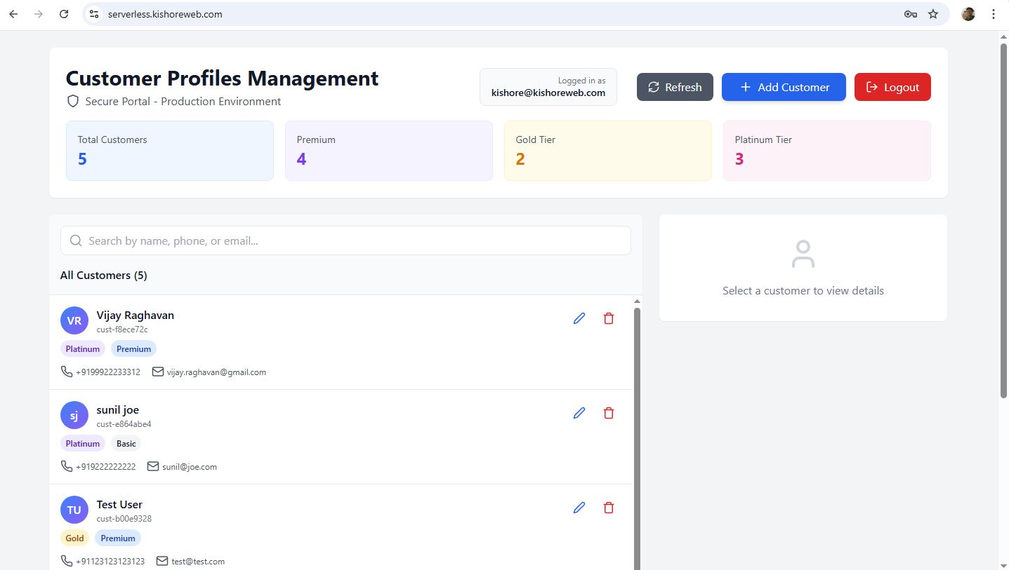The image size is (1009, 570).
Task: Edit Vijay Raghavan with pencil icon
Action: (579, 318)
